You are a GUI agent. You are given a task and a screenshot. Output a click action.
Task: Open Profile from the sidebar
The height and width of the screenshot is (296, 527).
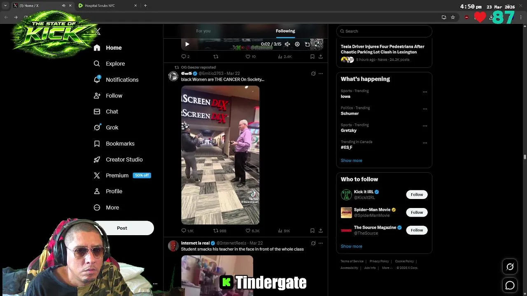click(x=108, y=191)
